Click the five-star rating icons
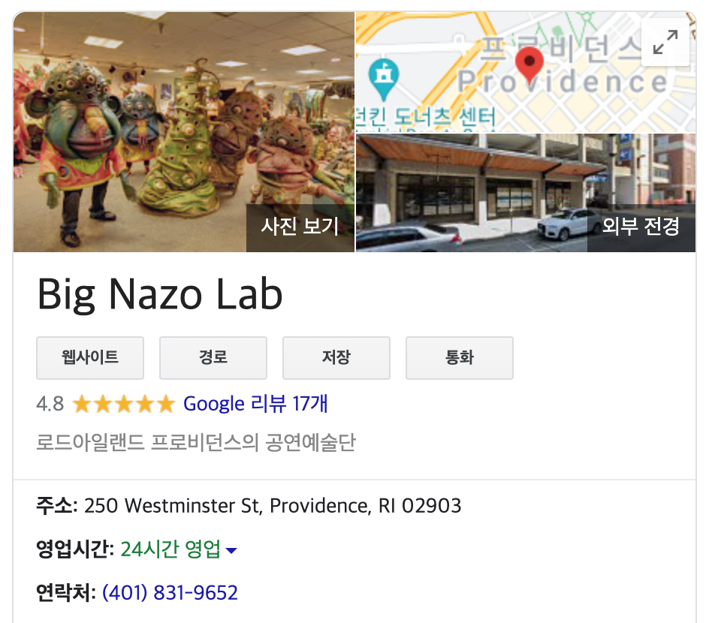The image size is (709, 623). pyautogui.click(x=123, y=403)
